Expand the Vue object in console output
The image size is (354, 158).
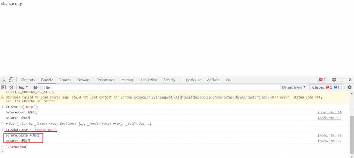(x=7, y=124)
